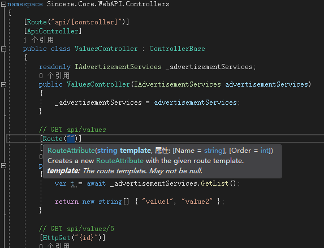Collapse the ValuesController class outline
The height and width of the screenshot is (248, 324).
(x=3, y=49)
